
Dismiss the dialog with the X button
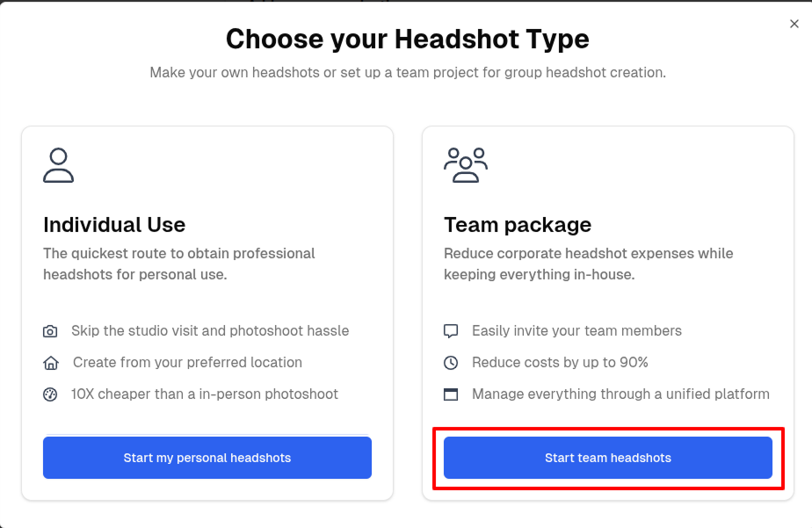pyautogui.click(x=794, y=24)
